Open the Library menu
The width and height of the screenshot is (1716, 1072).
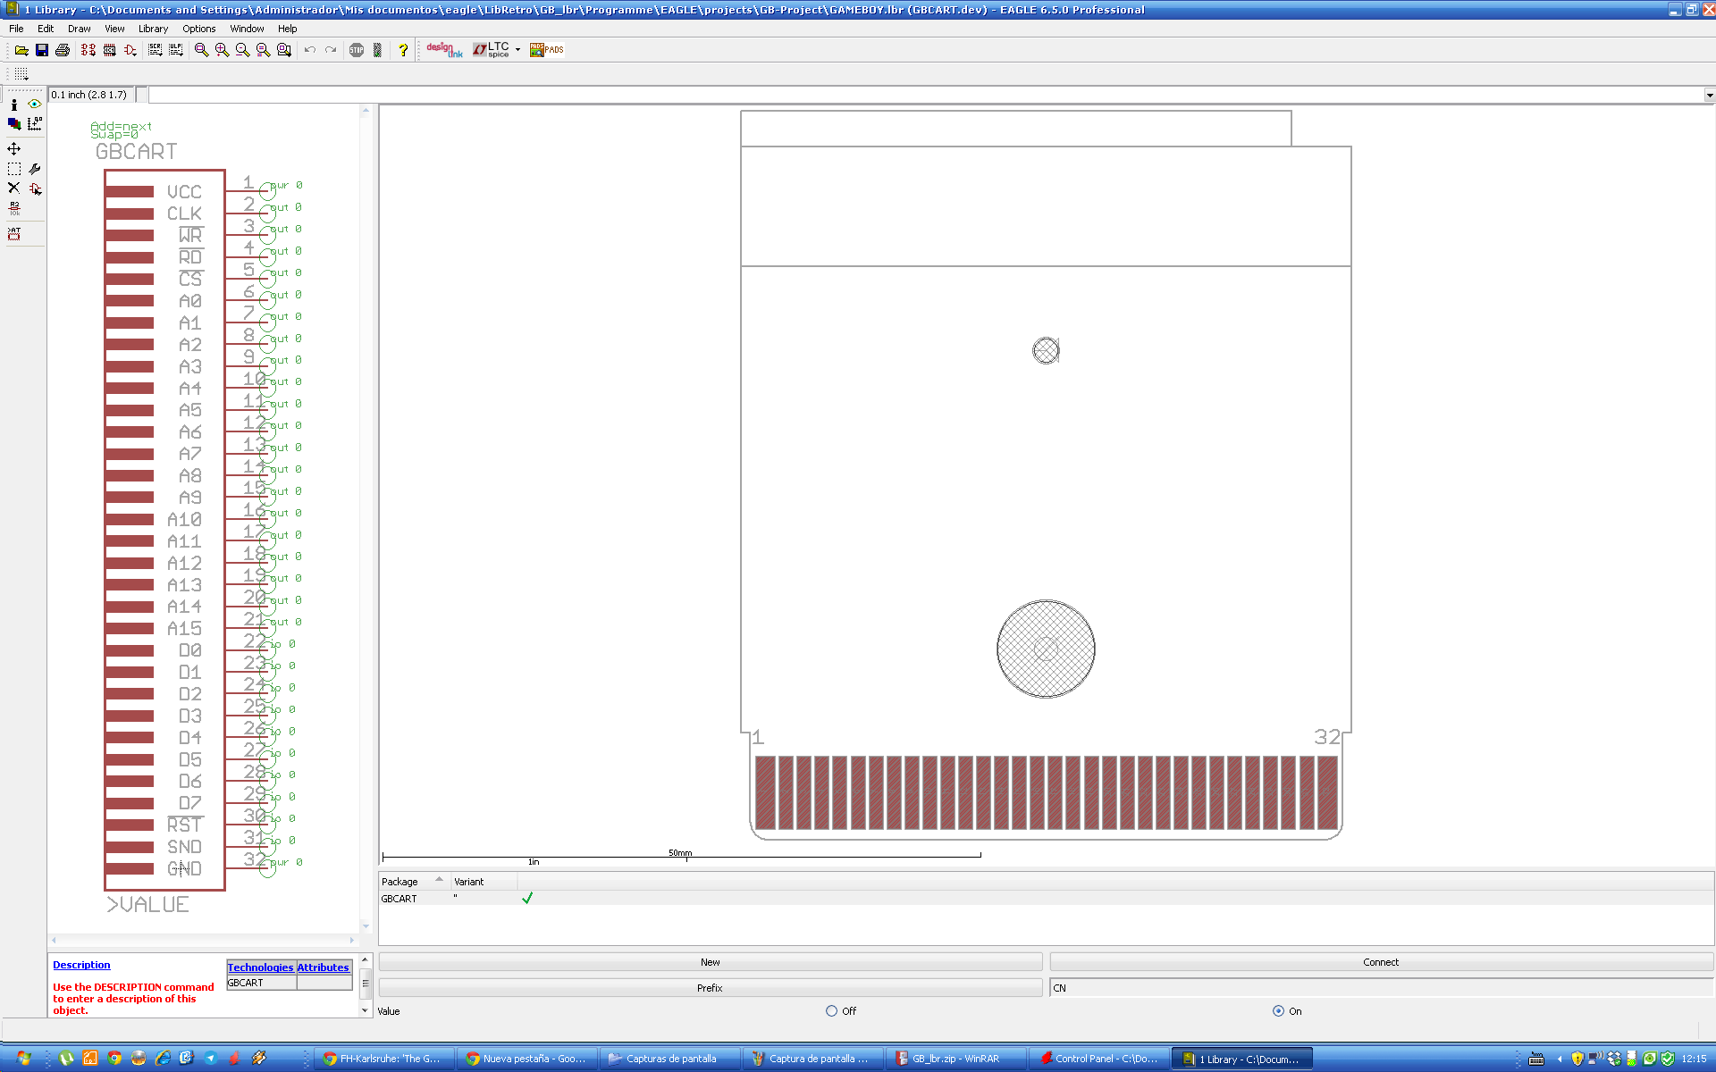[x=153, y=29]
